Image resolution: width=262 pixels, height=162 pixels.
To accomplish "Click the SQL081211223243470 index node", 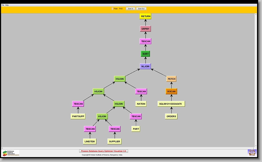I will pos(171,104).
